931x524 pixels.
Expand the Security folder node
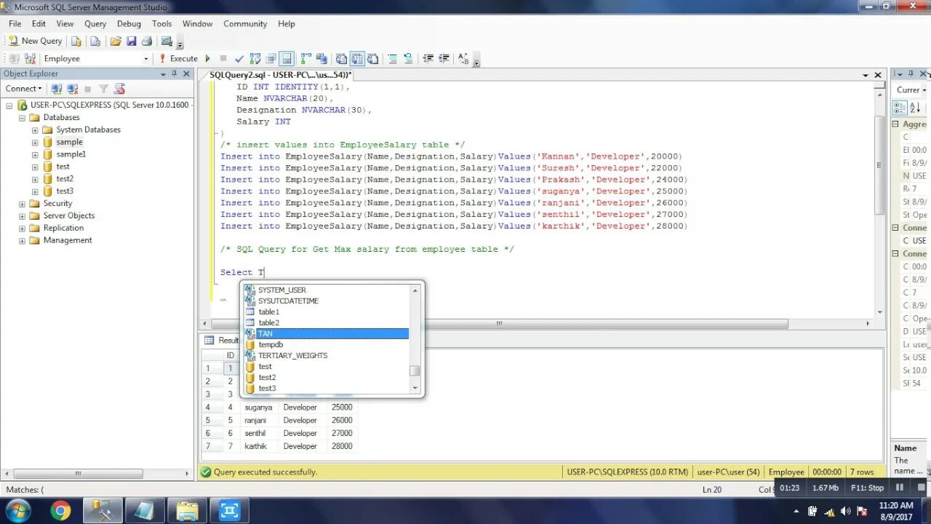point(22,204)
